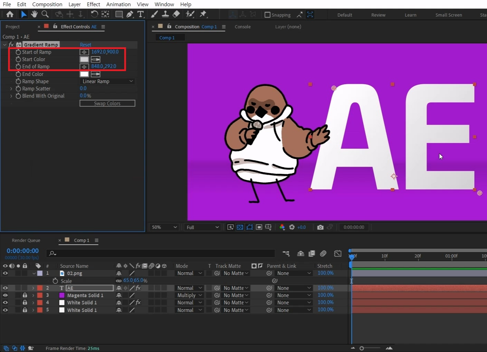The image size is (487, 352).
Task: Open Multiply mode dropdown for Magenta Solid
Action: [189, 295]
